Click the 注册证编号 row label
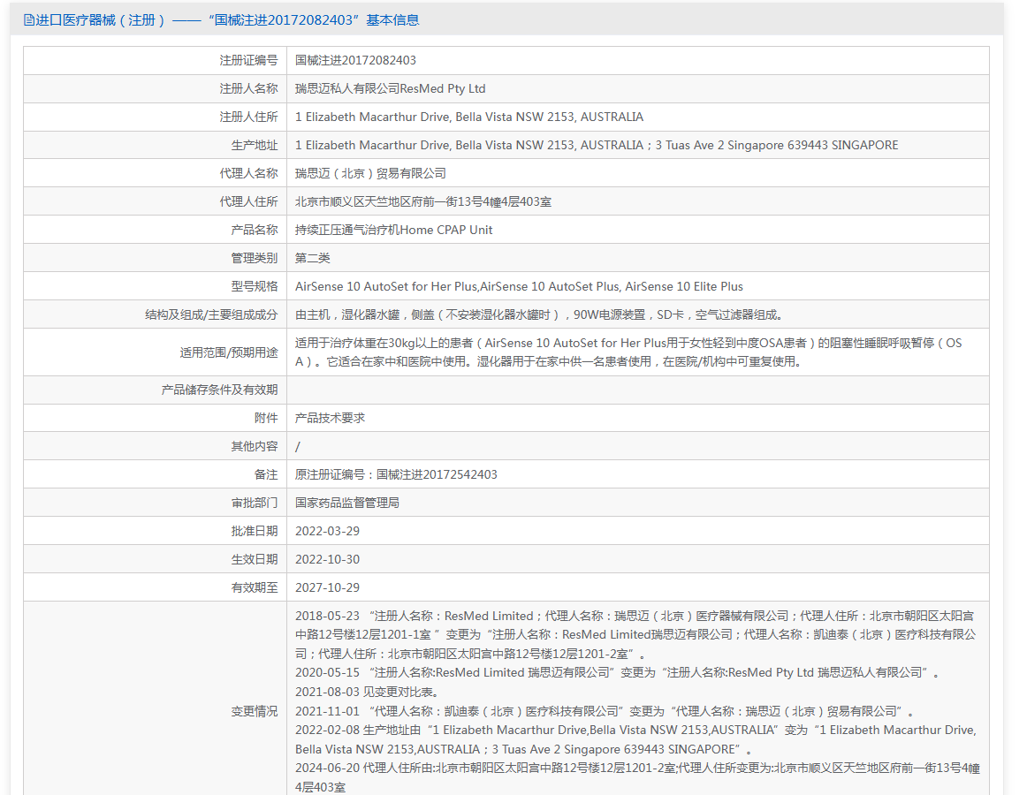This screenshot has width=1027, height=795. pyautogui.click(x=248, y=60)
